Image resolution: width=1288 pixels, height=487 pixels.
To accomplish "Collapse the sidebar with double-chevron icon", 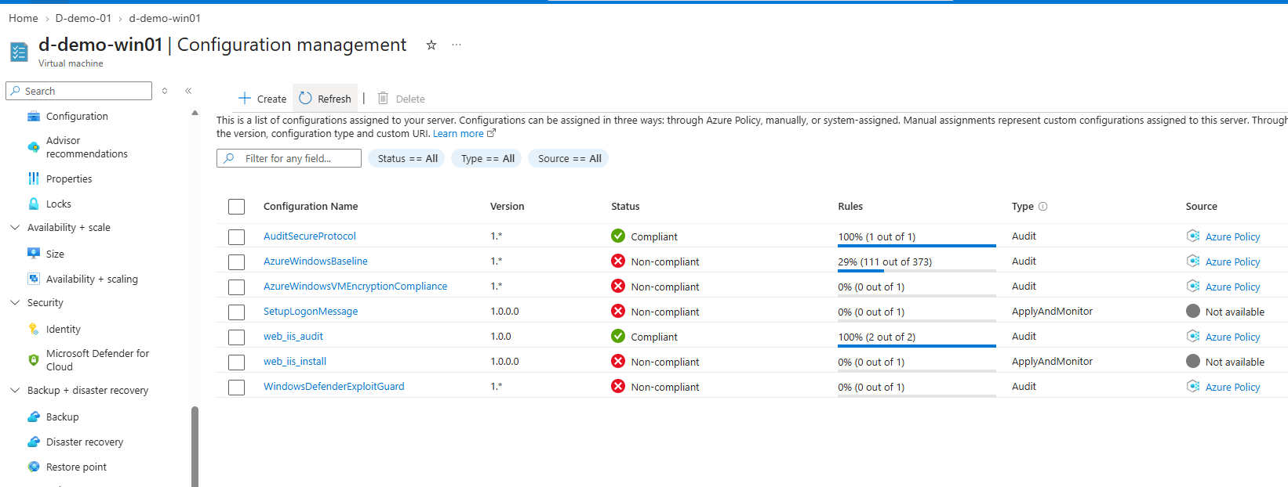I will click(x=188, y=91).
